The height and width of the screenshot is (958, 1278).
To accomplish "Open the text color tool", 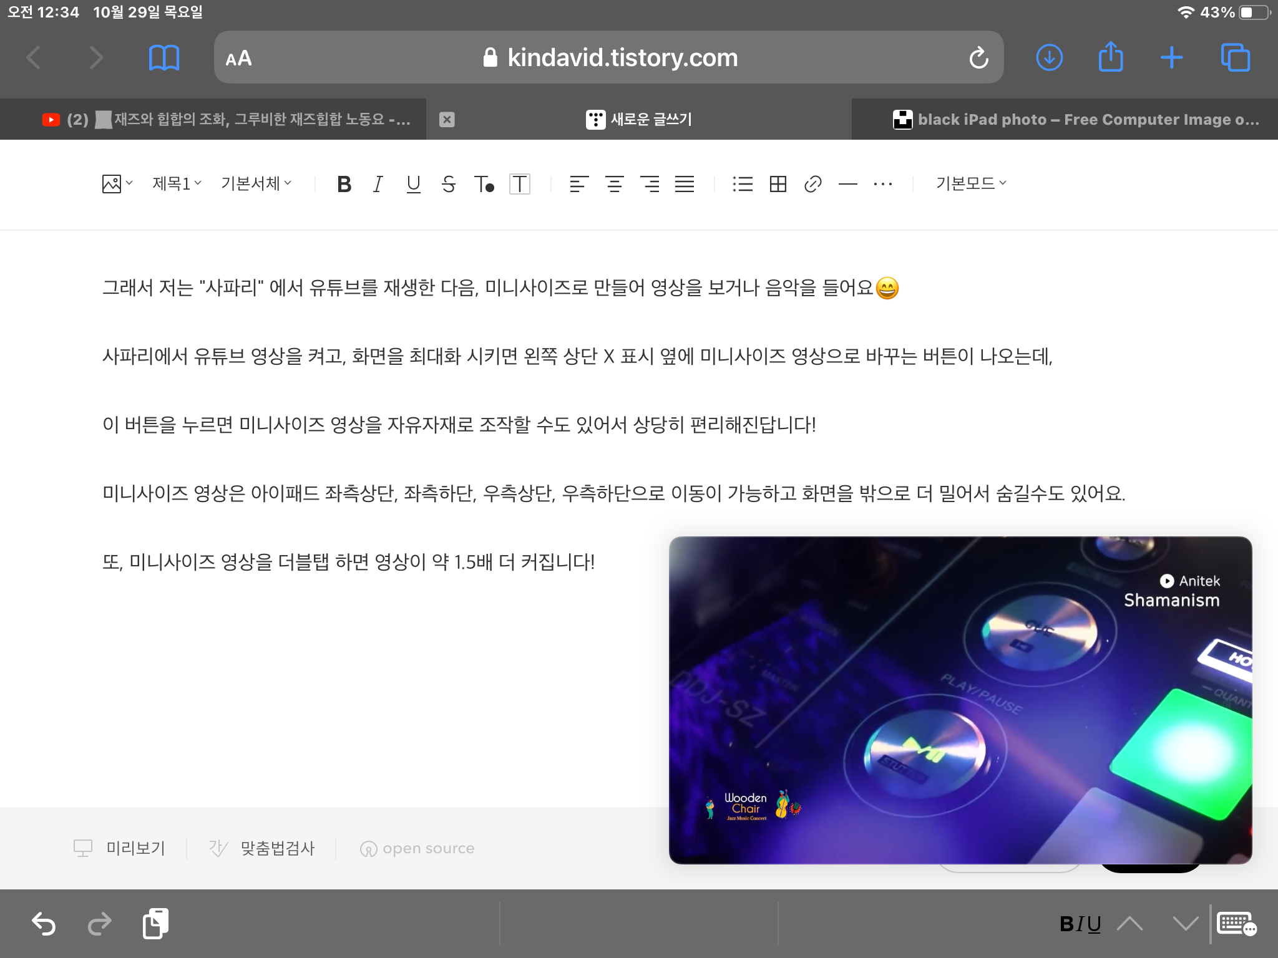I will click(484, 184).
